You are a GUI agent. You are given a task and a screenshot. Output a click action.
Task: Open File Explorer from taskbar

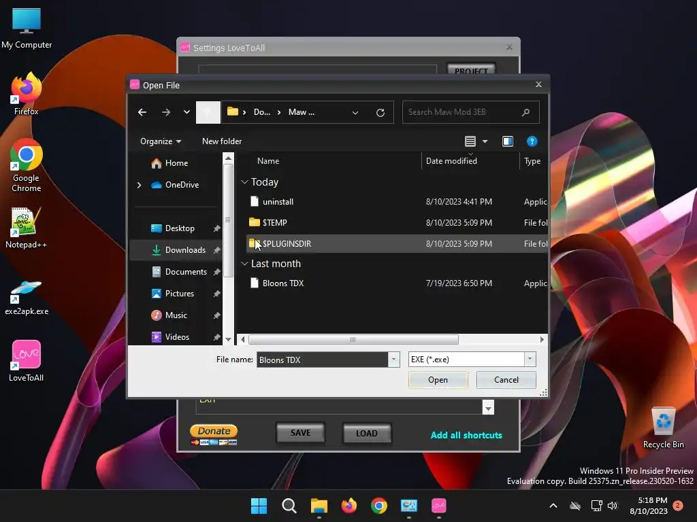tap(319, 506)
